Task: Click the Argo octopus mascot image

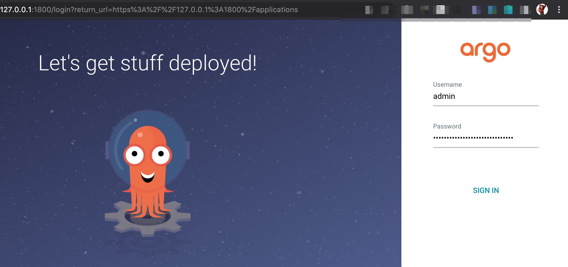Action: pos(148,173)
